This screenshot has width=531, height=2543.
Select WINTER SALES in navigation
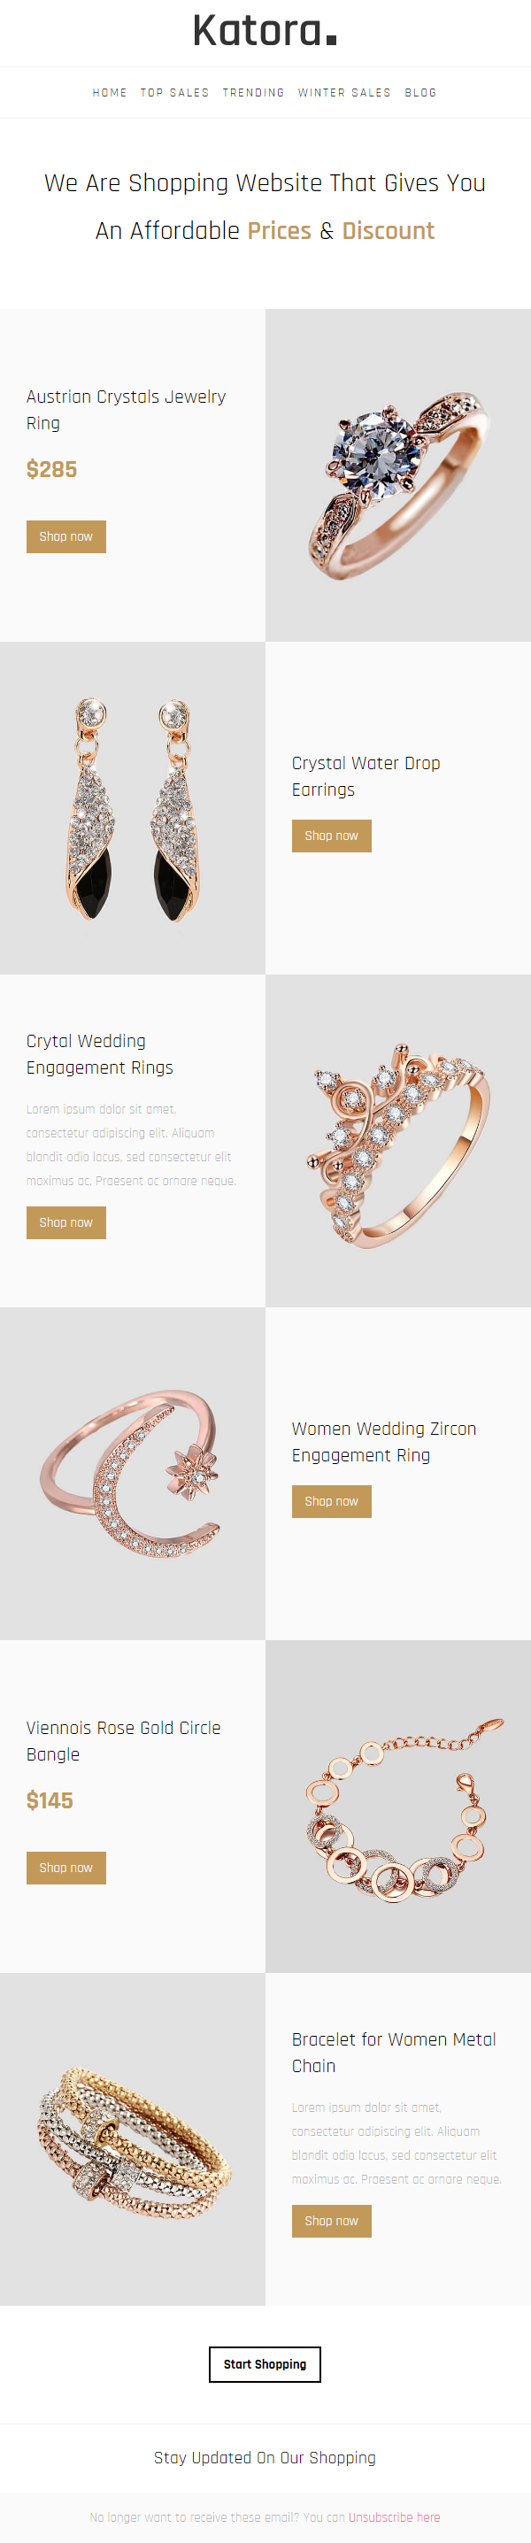click(344, 93)
